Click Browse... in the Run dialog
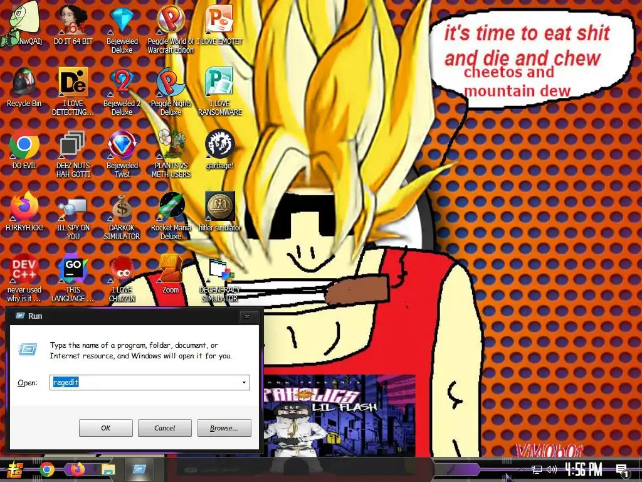Viewport: 642px width, 482px height. point(224,428)
